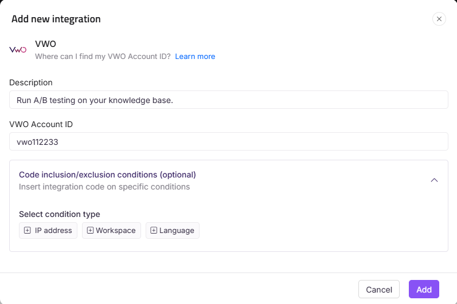The height and width of the screenshot is (304, 457).
Task: Click the VWO Account ID field
Action: click(x=228, y=141)
